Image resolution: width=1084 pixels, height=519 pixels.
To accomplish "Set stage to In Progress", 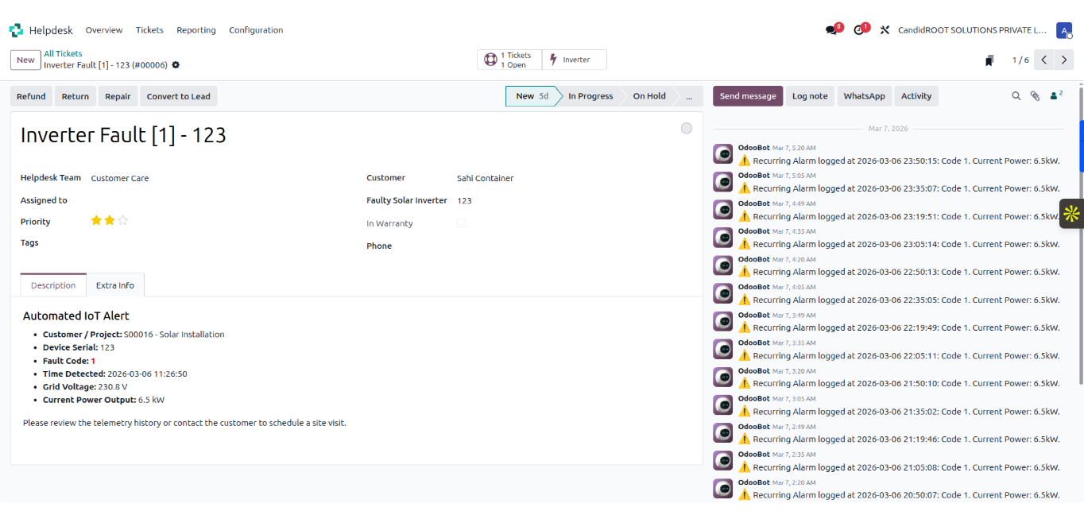I will pos(590,96).
